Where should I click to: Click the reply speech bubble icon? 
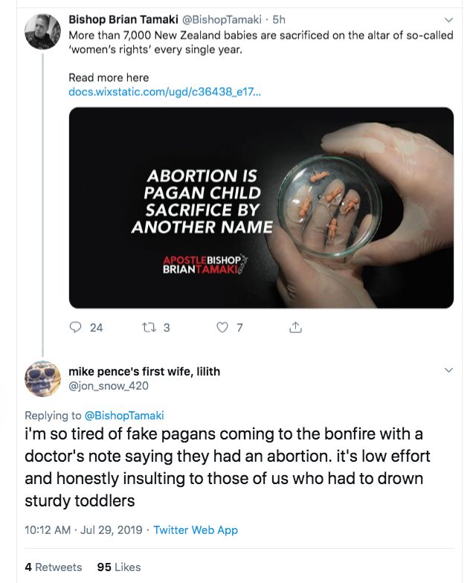(75, 327)
